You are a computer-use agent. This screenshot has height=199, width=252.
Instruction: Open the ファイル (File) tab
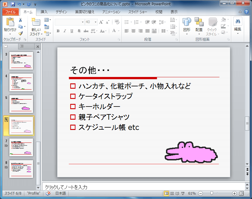[x=11, y=12]
